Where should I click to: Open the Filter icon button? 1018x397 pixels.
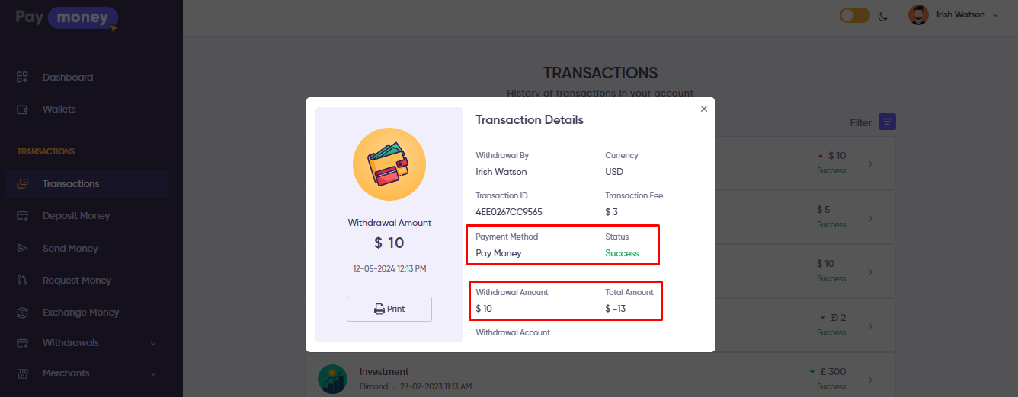click(887, 122)
